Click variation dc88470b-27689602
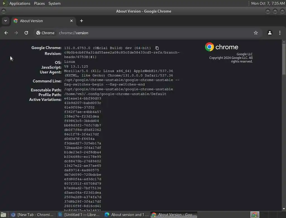The height and width of the screenshot is (218, 286). coord(83,161)
